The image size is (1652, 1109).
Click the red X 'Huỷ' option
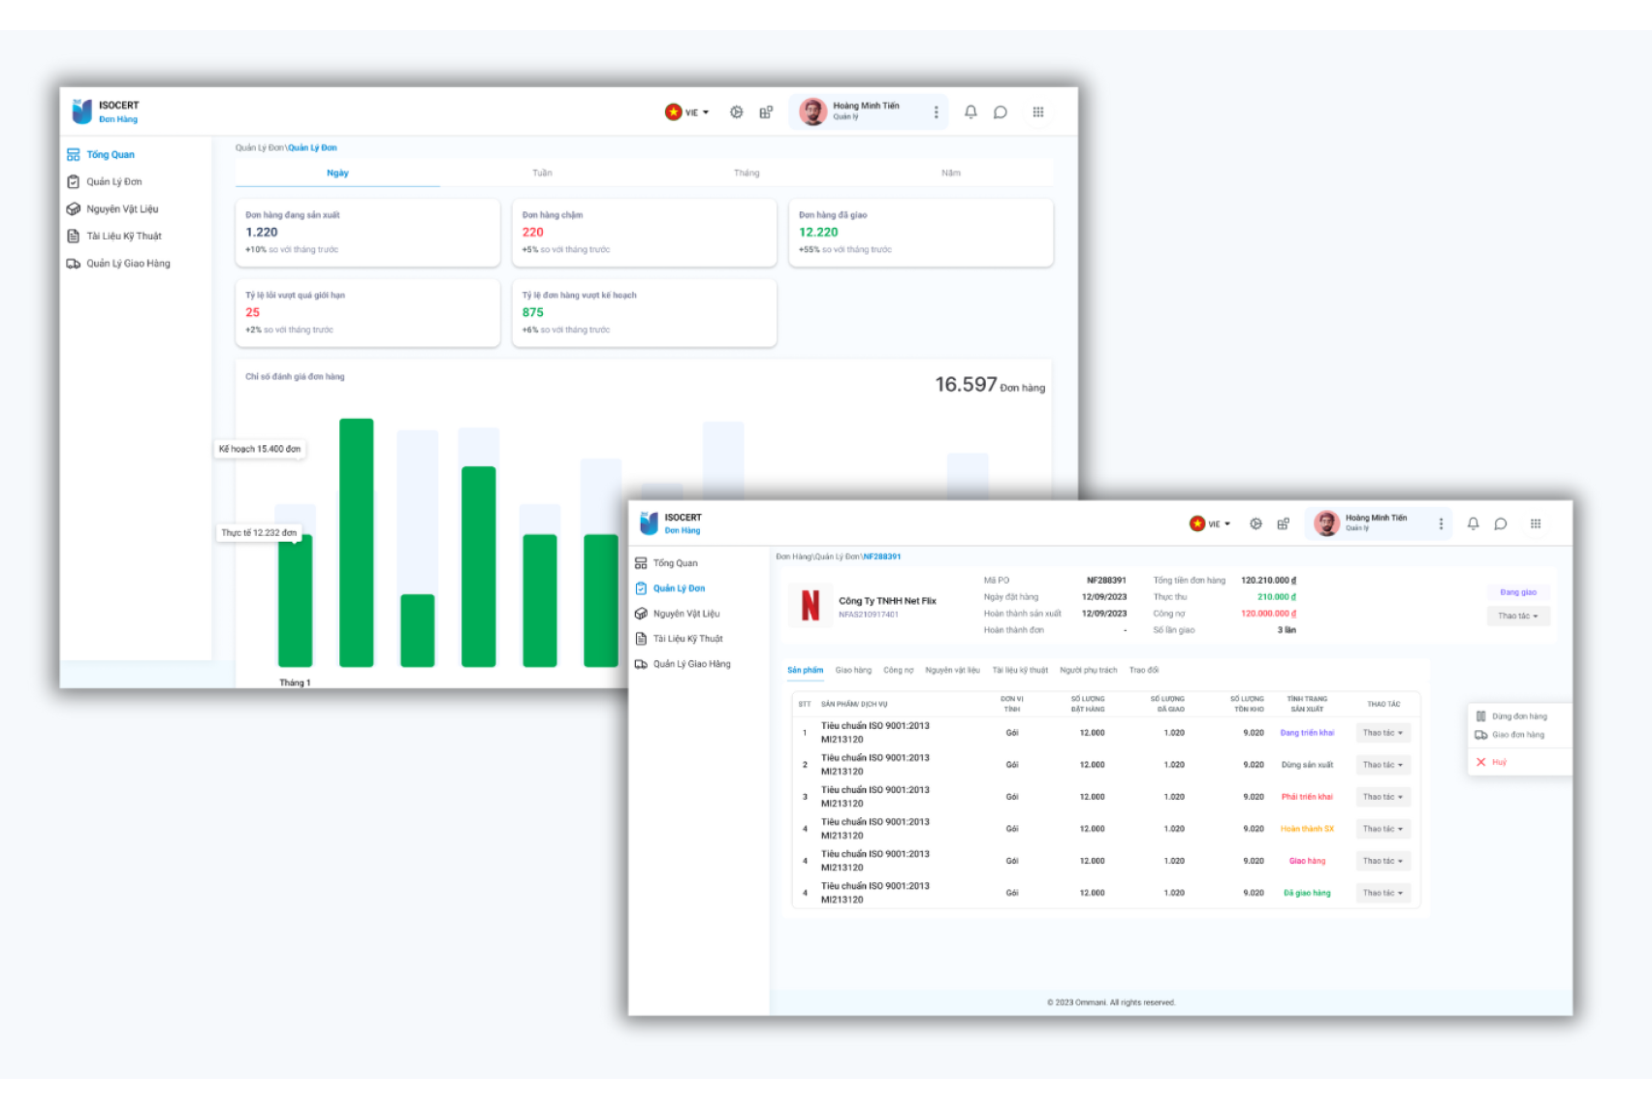tap(1491, 762)
